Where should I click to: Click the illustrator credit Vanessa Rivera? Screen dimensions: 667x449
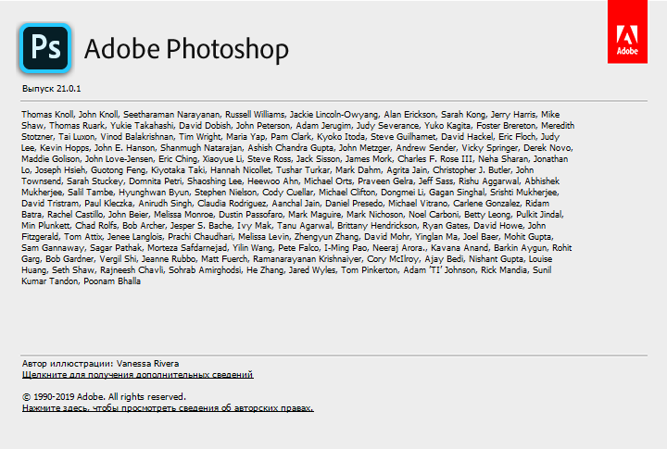coord(147,364)
